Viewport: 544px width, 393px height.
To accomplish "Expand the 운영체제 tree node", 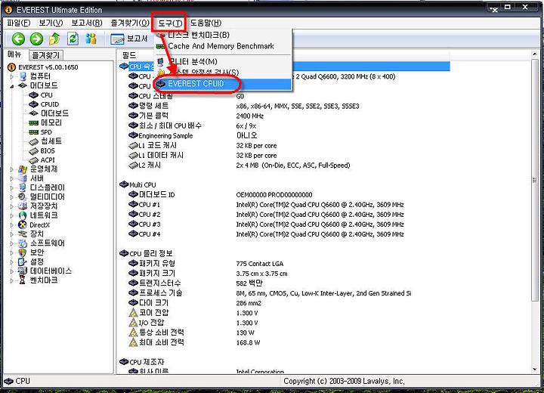I will click(x=12, y=169).
